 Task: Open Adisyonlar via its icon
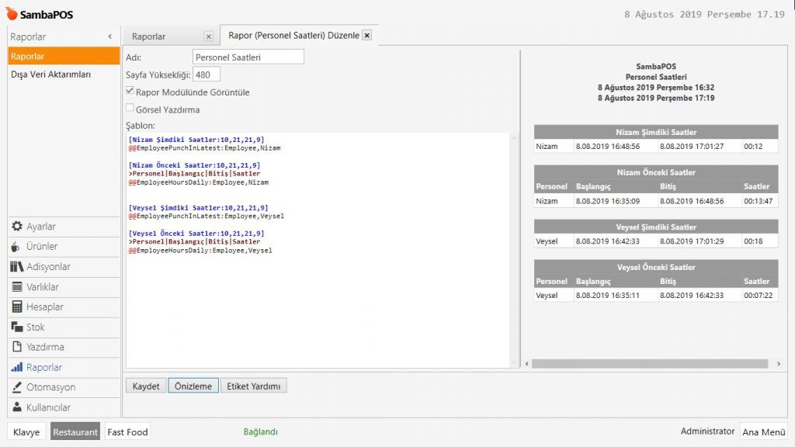click(x=17, y=267)
